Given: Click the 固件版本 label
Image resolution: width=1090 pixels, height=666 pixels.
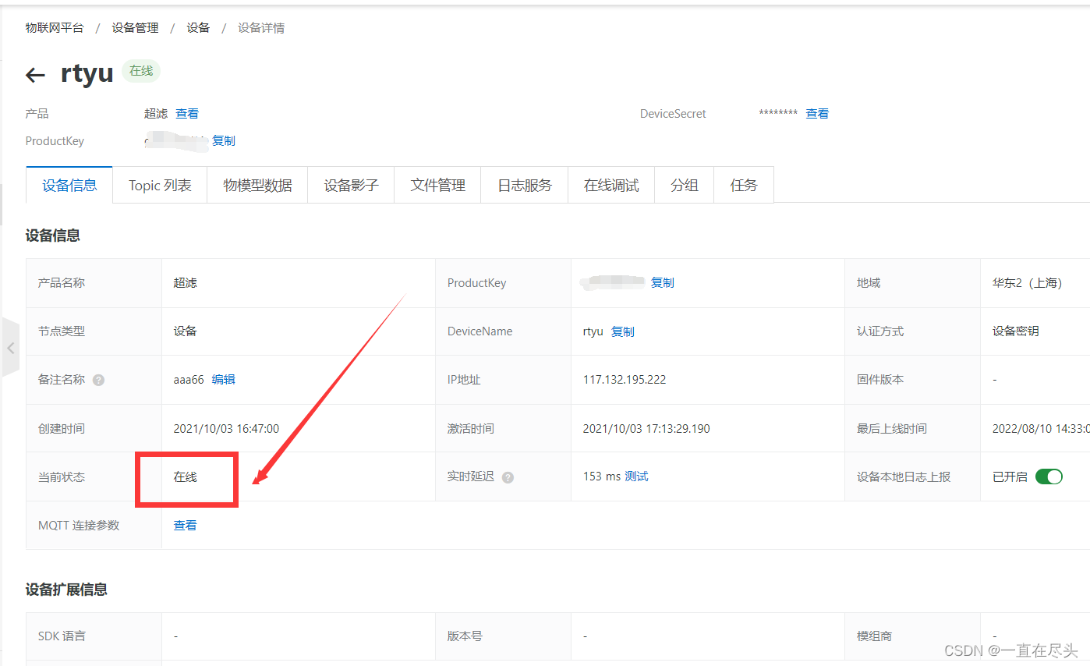Looking at the screenshot, I should [880, 380].
